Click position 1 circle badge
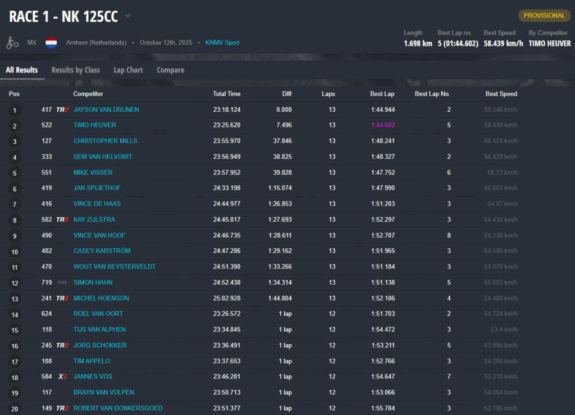 click(15, 110)
